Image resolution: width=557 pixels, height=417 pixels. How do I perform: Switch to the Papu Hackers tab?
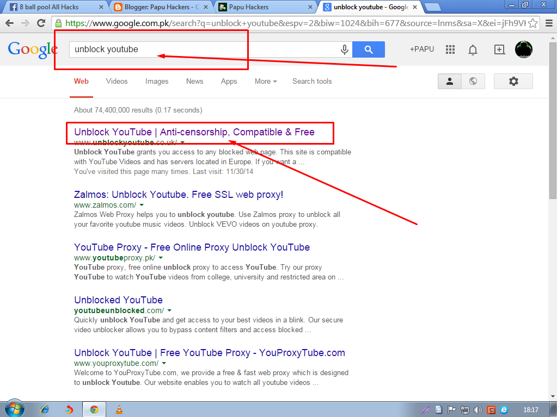266,7
